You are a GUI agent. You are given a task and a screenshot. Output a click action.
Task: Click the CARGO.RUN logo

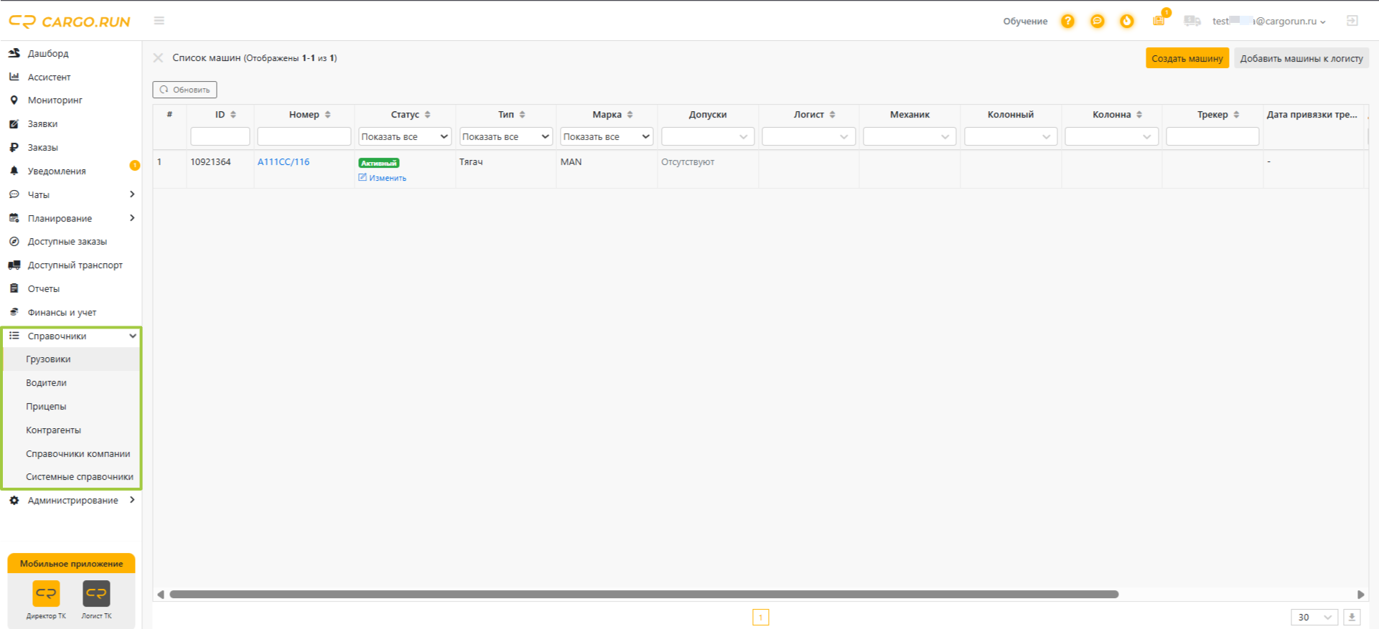70,22
